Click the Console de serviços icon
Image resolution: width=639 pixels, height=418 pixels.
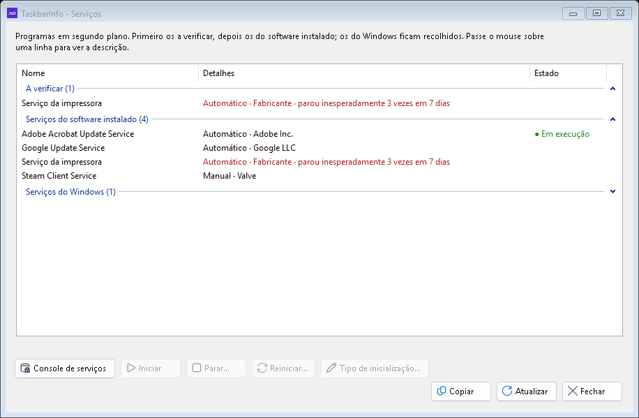point(25,368)
